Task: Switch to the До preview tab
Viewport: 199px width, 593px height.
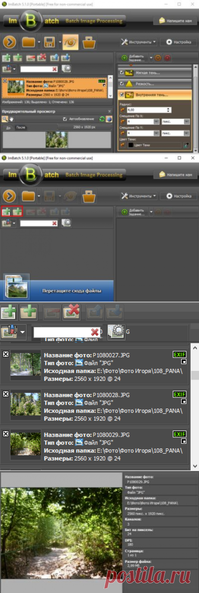Action: 8,128
